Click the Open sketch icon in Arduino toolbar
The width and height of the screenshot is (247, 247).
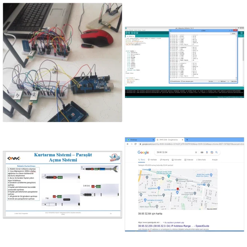click(x=134, y=33)
